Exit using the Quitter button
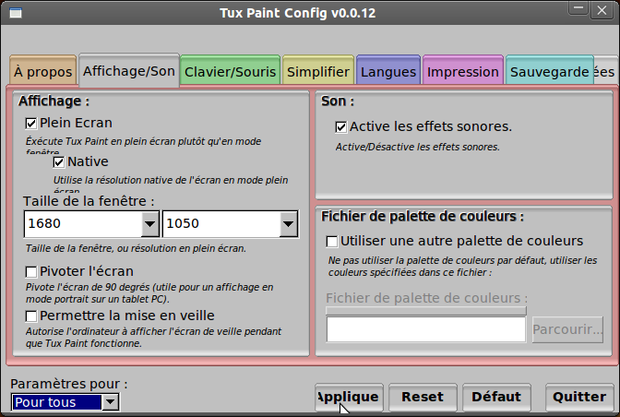Screen dimensions: 620x417 point(579,397)
